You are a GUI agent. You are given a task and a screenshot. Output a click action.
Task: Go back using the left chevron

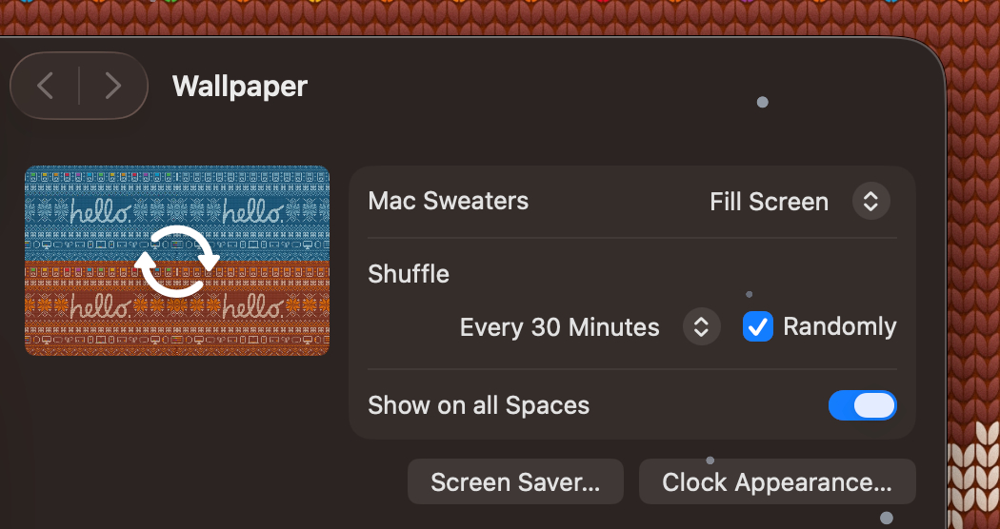(x=45, y=86)
